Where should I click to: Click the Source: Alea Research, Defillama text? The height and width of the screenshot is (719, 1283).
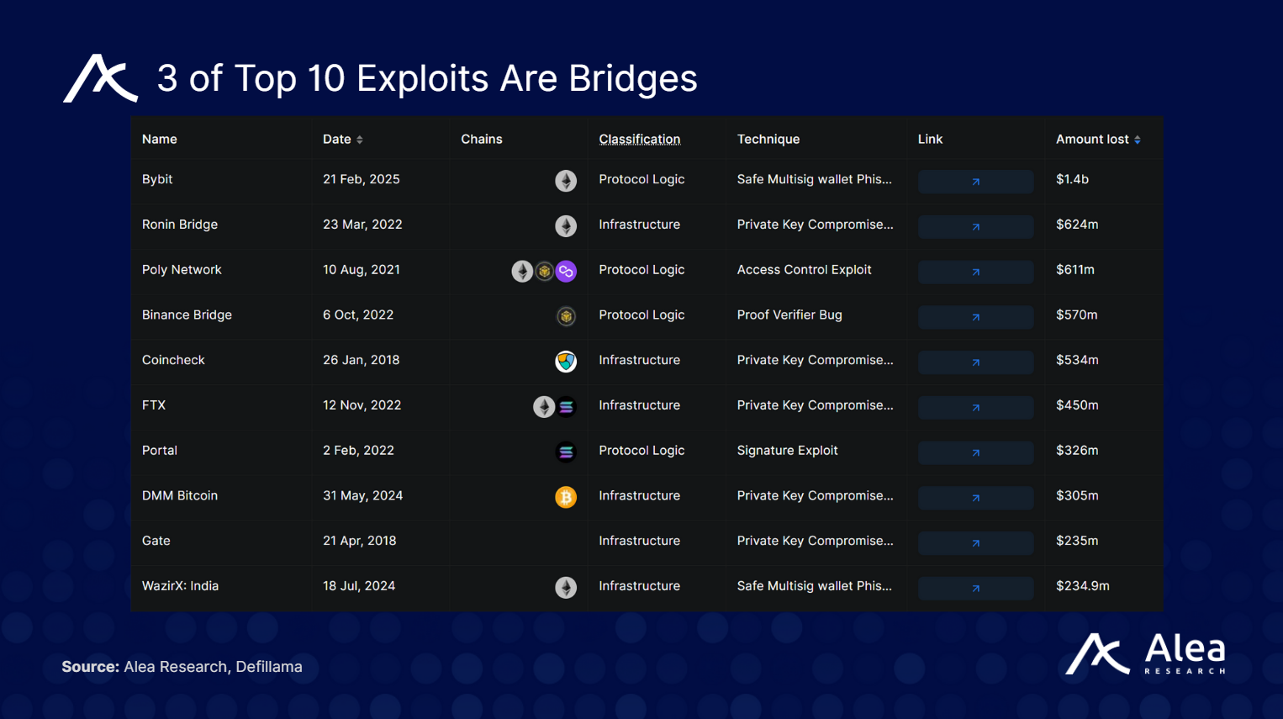point(182,667)
